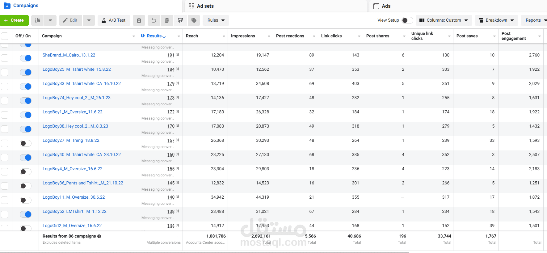Image resolution: width=547 pixels, height=253 pixels.
Task: Toggle the View Setup switch
Action: click(x=407, y=20)
